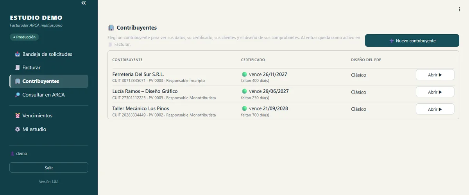Screen dimensions: 469x195
Task: Click the CONTRIBUYENTE column header
Action: [x=127, y=60]
